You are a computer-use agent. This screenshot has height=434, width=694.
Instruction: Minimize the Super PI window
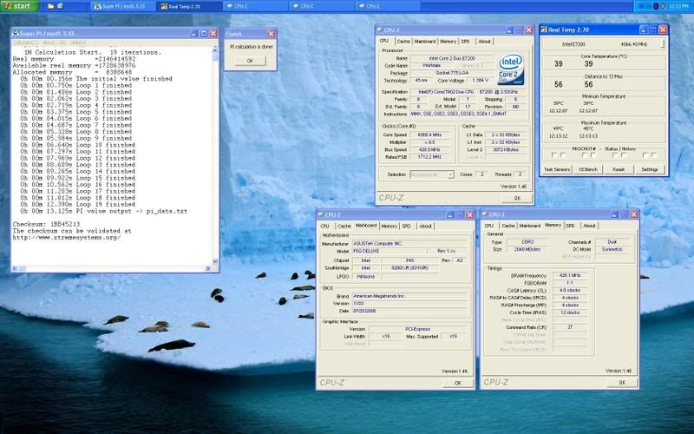coord(193,34)
